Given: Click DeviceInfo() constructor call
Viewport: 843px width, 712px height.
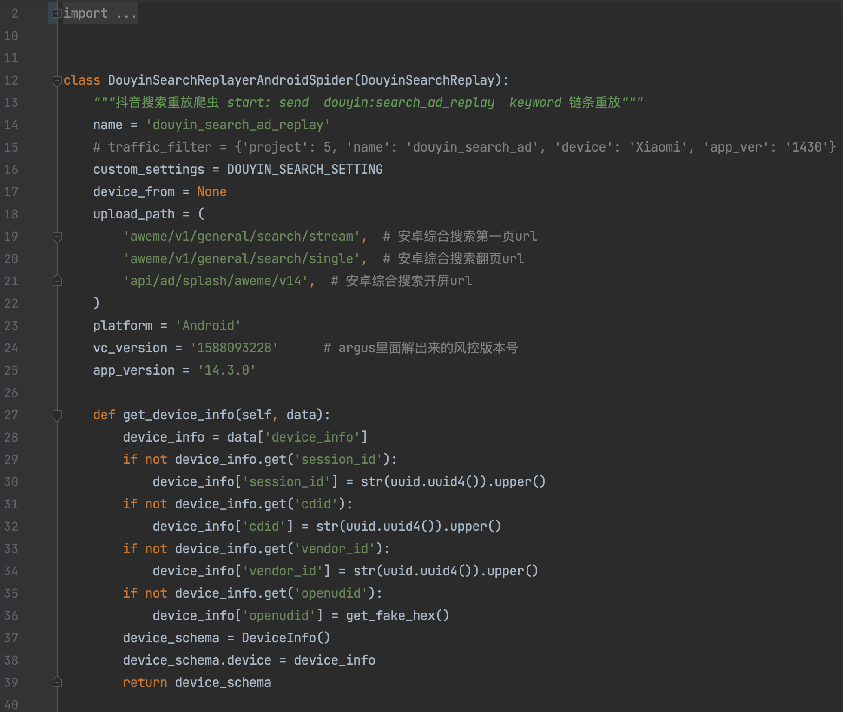Looking at the screenshot, I should [x=286, y=638].
